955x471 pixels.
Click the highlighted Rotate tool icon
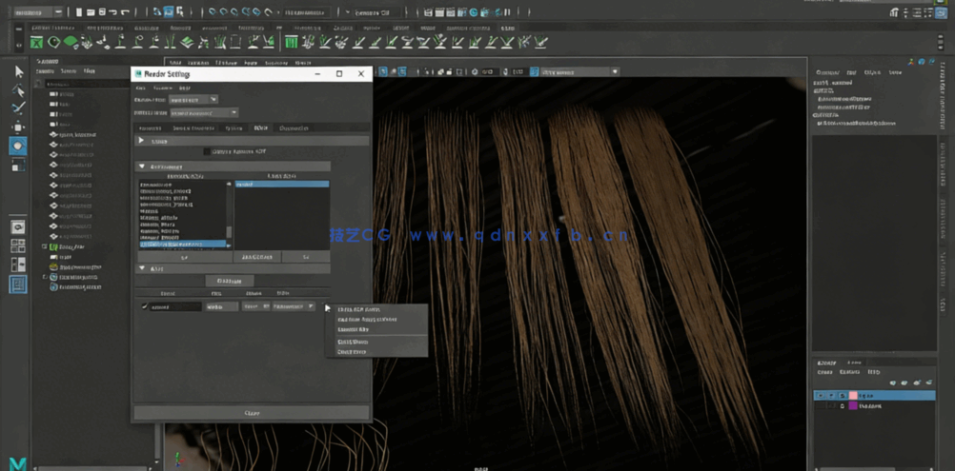pos(18,147)
